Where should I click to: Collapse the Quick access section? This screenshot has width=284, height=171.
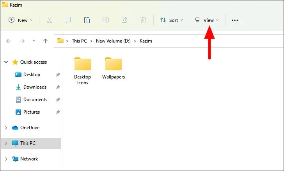point(6,62)
